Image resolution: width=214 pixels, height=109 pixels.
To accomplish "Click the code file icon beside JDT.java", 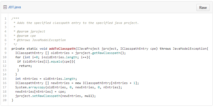I will pyautogui.click(x=5, y=7).
